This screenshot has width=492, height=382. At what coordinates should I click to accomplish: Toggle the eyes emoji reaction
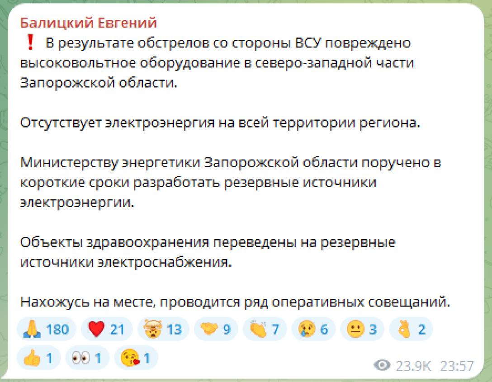pyautogui.click(x=87, y=358)
